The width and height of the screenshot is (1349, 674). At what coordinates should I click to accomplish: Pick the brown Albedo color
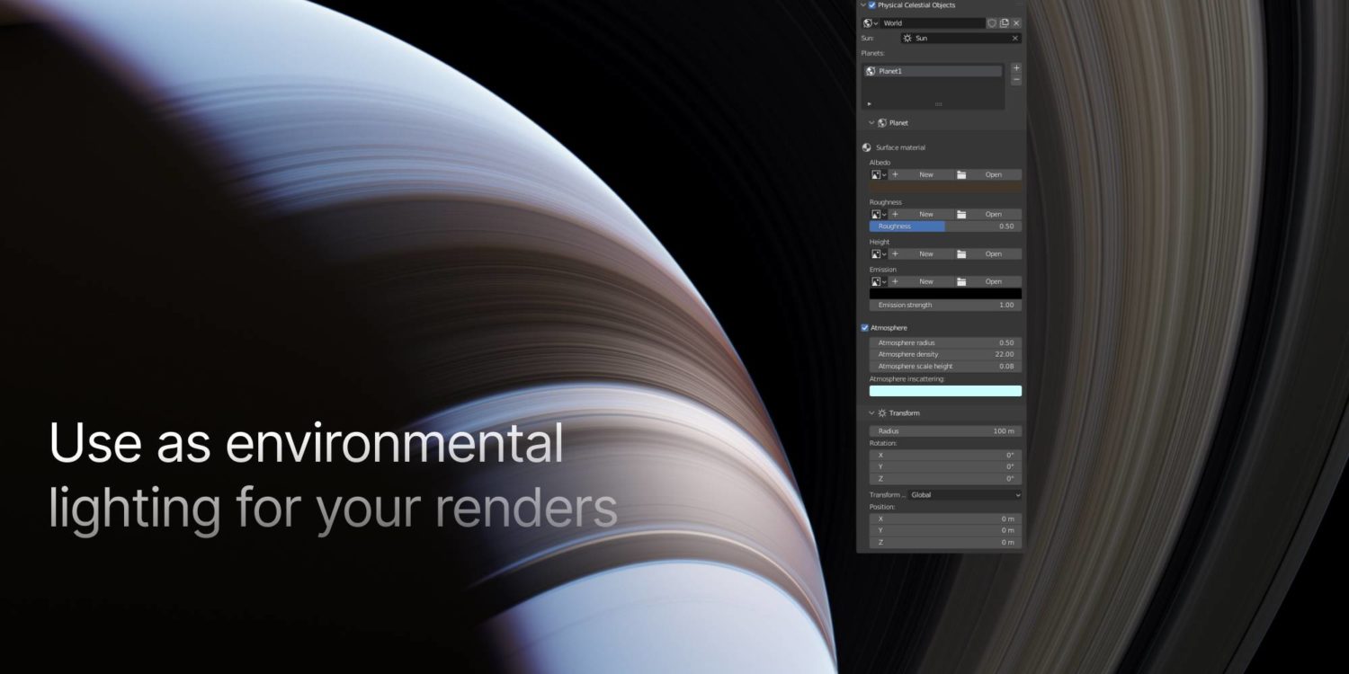coord(945,186)
